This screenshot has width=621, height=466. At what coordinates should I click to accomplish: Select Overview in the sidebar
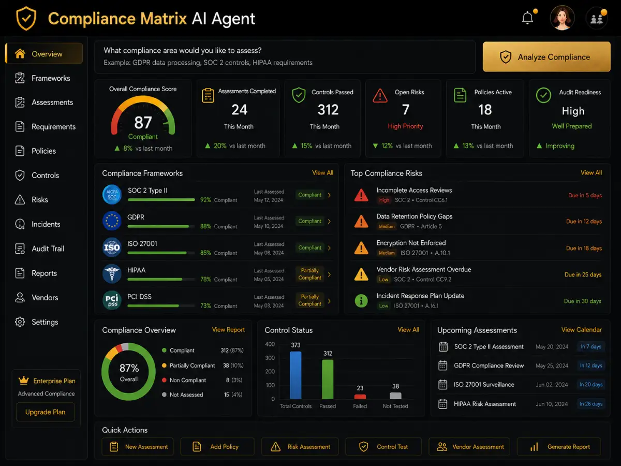pos(44,54)
